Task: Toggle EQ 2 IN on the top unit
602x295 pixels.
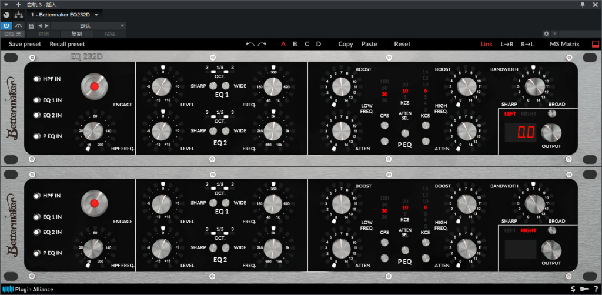Action: click(x=37, y=115)
